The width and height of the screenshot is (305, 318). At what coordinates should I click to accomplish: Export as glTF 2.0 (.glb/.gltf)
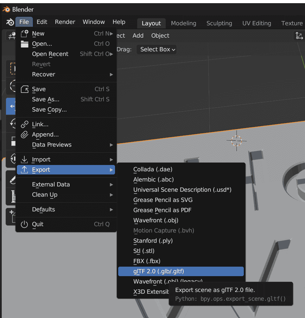click(x=181, y=271)
